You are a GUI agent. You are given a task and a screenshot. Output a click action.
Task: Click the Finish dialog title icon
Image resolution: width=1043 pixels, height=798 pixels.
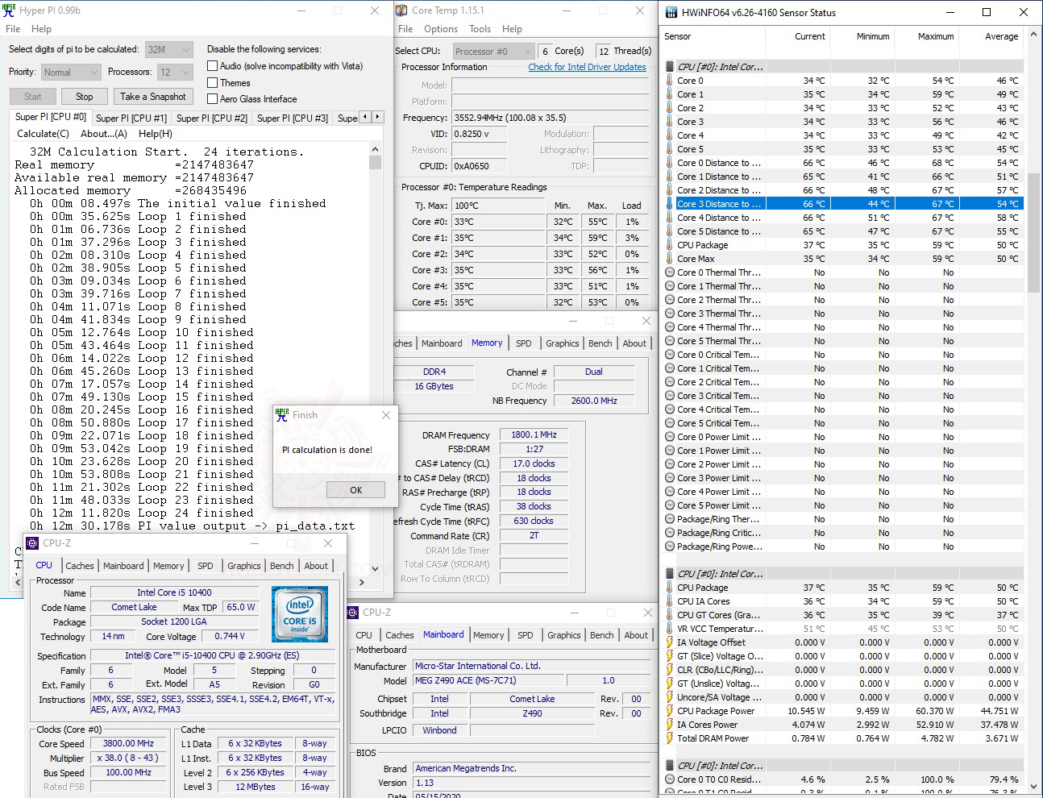[x=282, y=415]
